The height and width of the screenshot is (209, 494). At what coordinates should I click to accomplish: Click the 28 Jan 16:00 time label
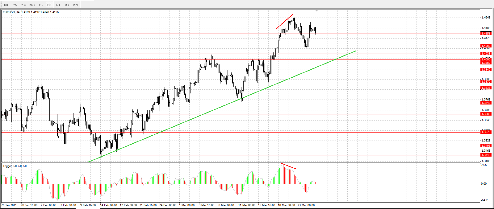[29, 205]
